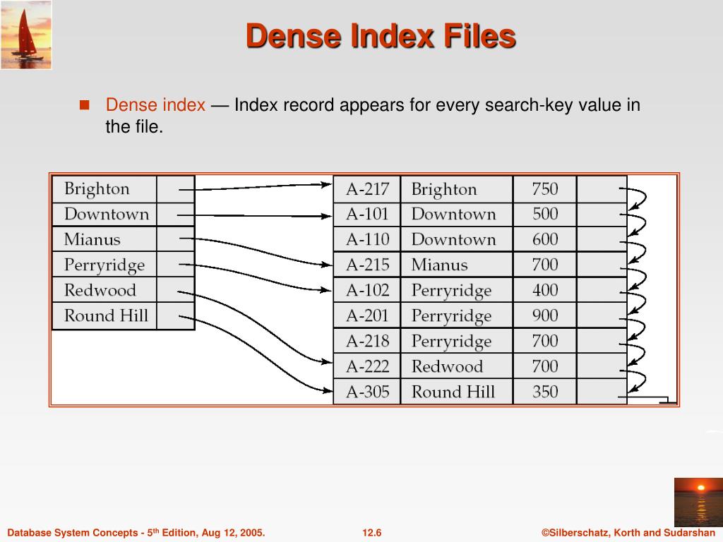Viewport: 723px width, 542px height.
Task: Click 'Perryridge' in the A-201 record
Action: click(451, 317)
